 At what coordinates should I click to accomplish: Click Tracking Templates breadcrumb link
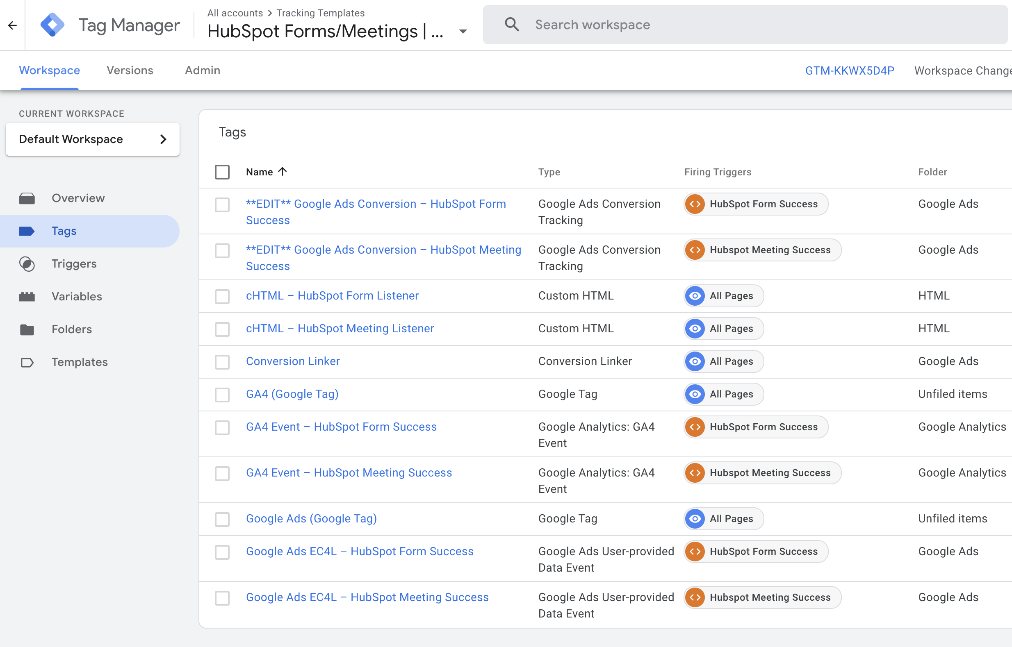coord(320,13)
